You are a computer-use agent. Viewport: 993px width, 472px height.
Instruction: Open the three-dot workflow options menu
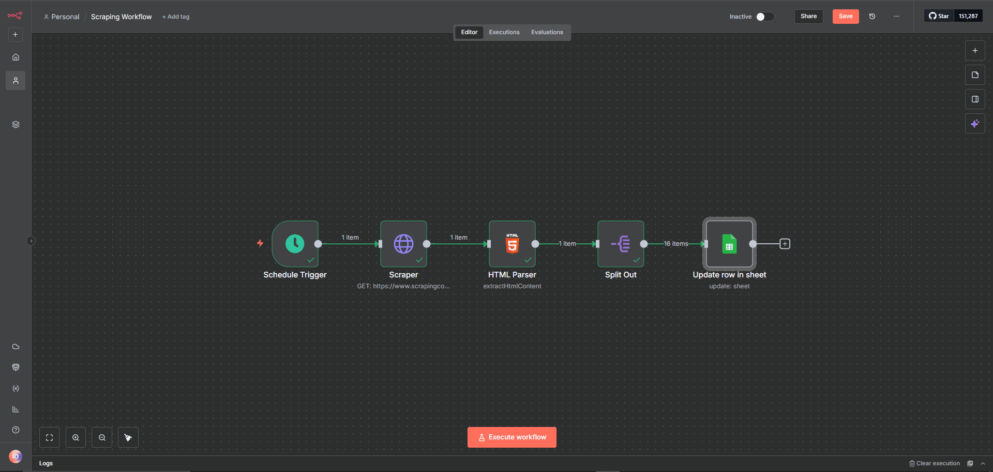coord(896,17)
